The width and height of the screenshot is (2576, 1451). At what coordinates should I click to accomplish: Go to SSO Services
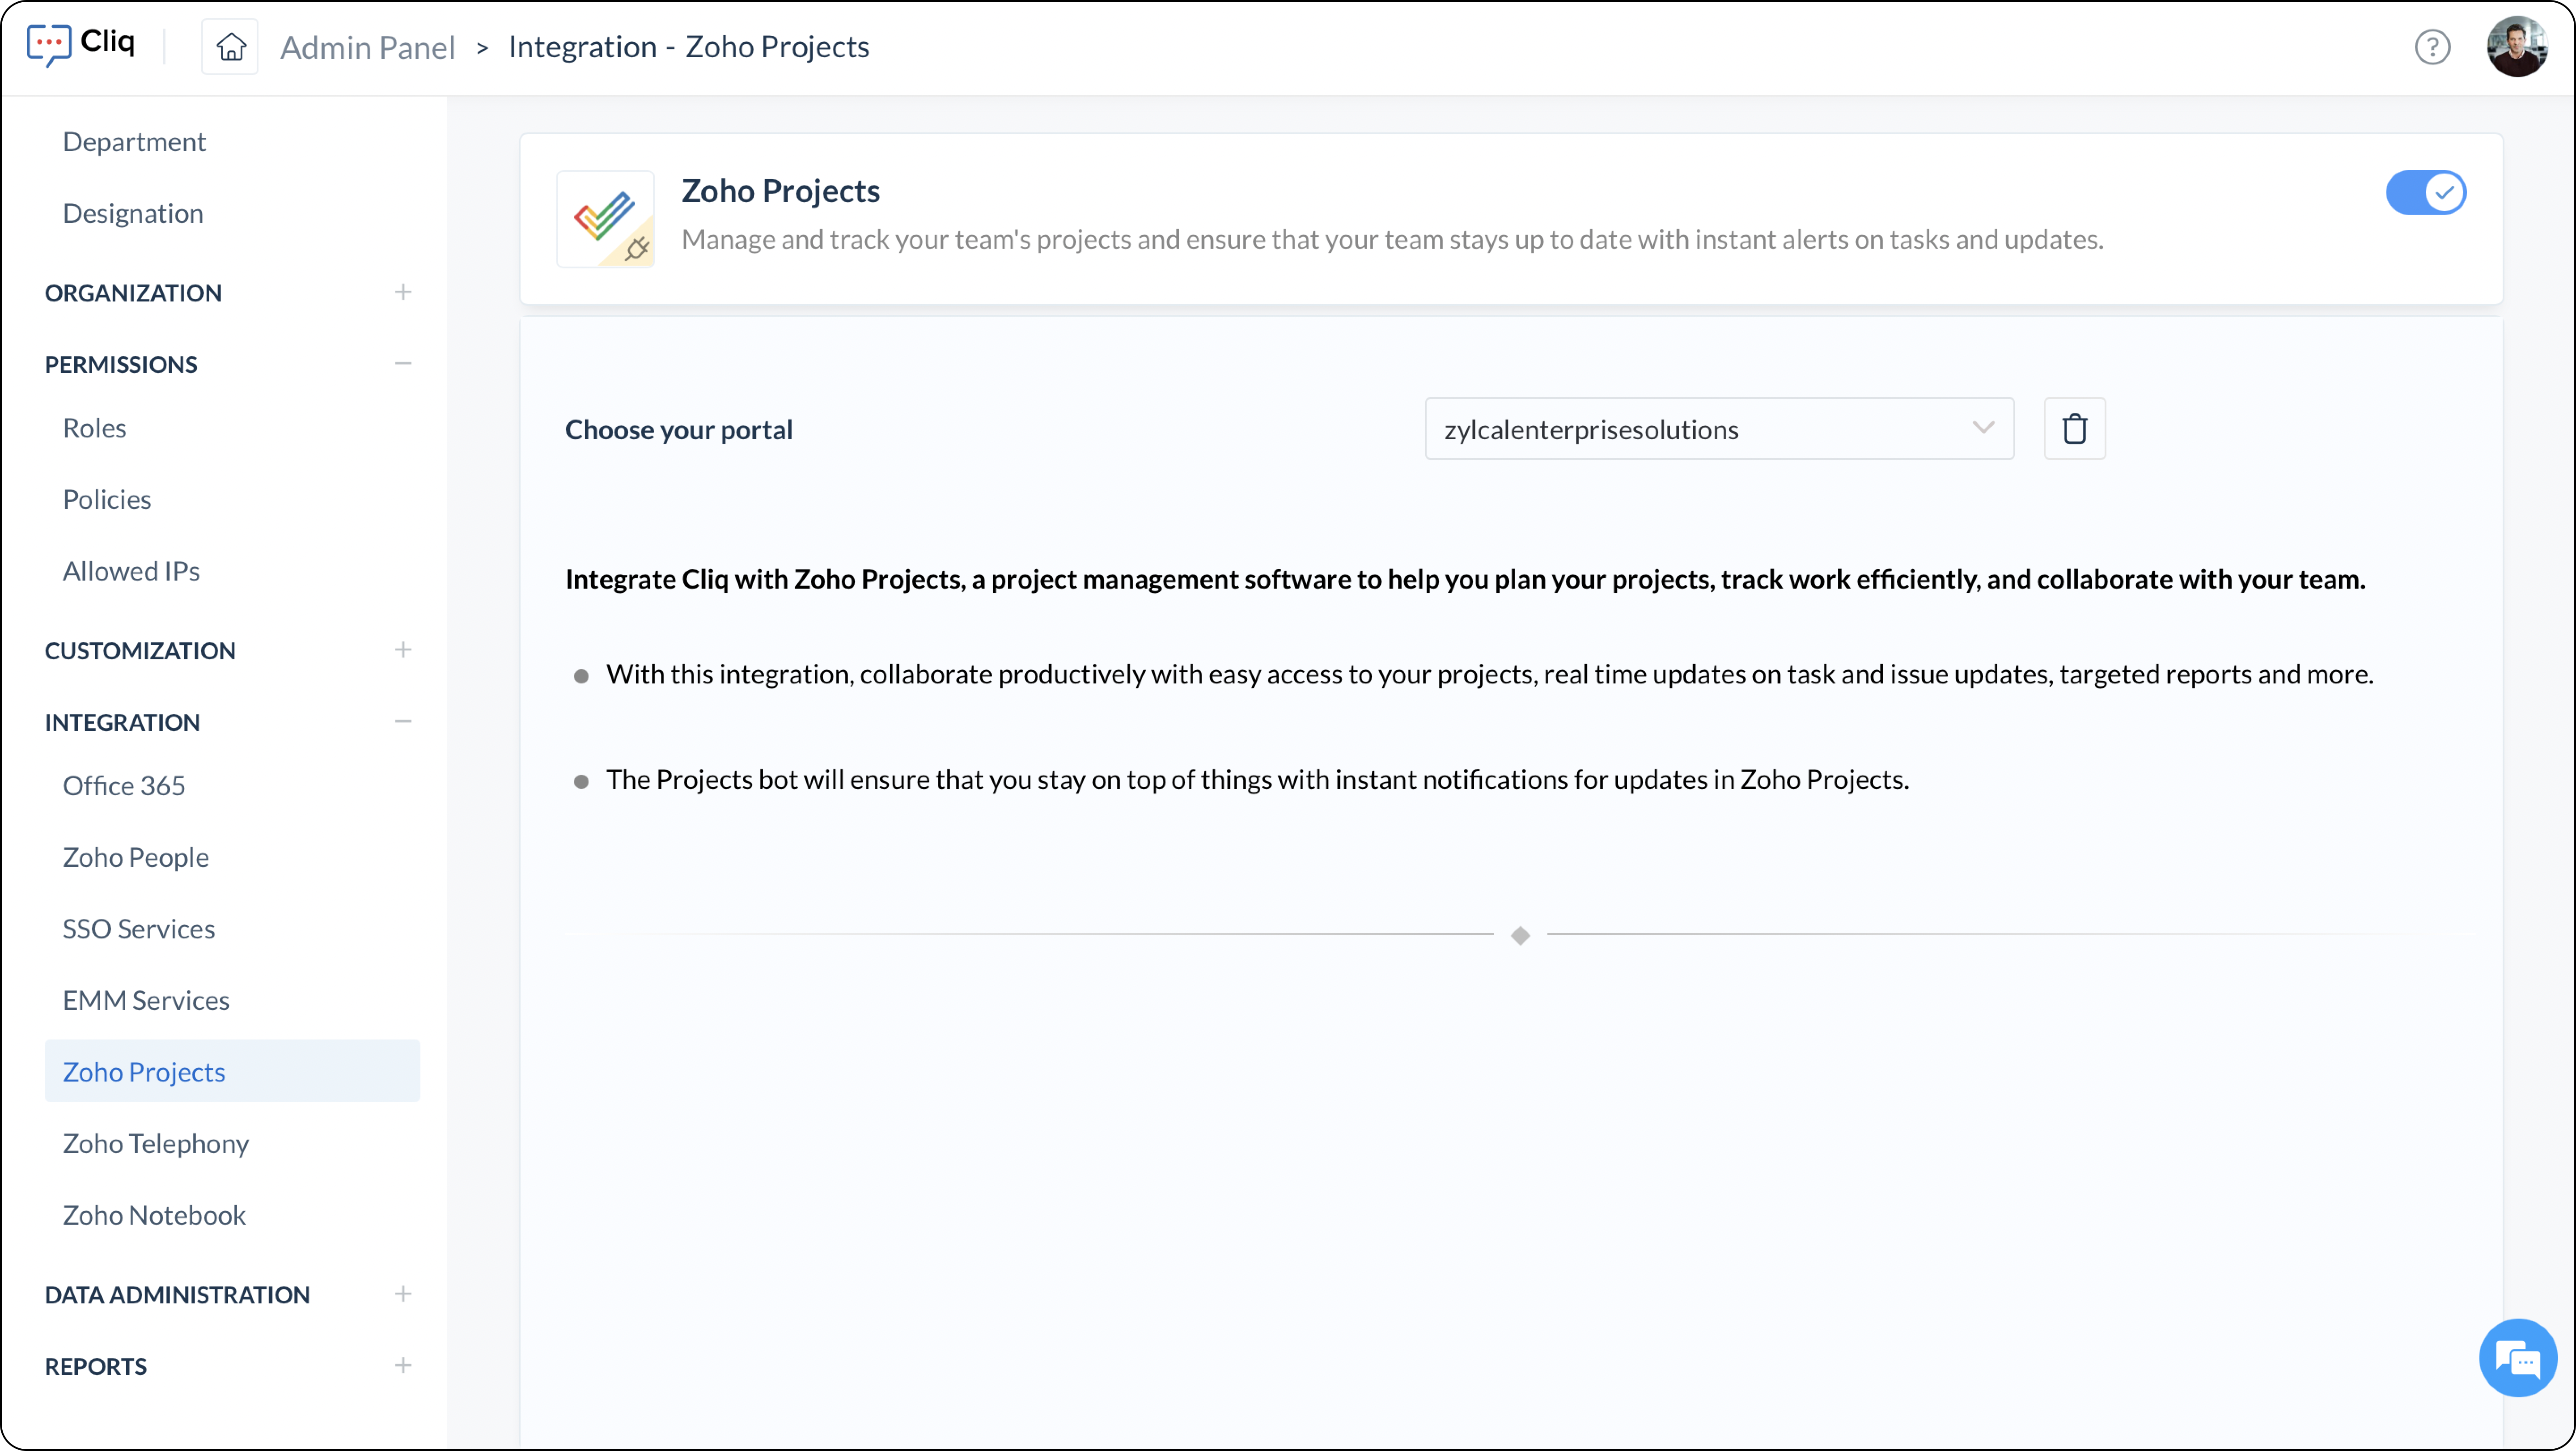[x=139, y=929]
